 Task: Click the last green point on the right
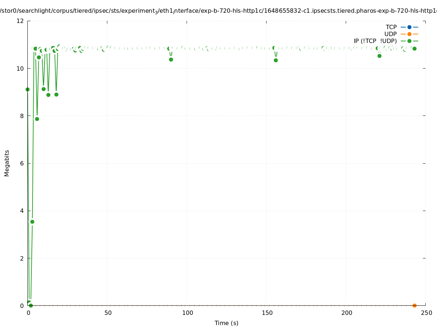tap(414, 48)
